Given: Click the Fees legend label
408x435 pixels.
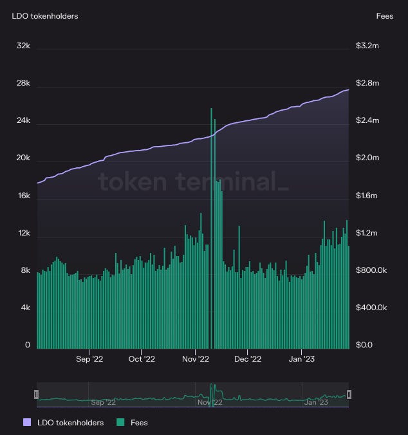Looking at the screenshot, I should (x=139, y=423).
